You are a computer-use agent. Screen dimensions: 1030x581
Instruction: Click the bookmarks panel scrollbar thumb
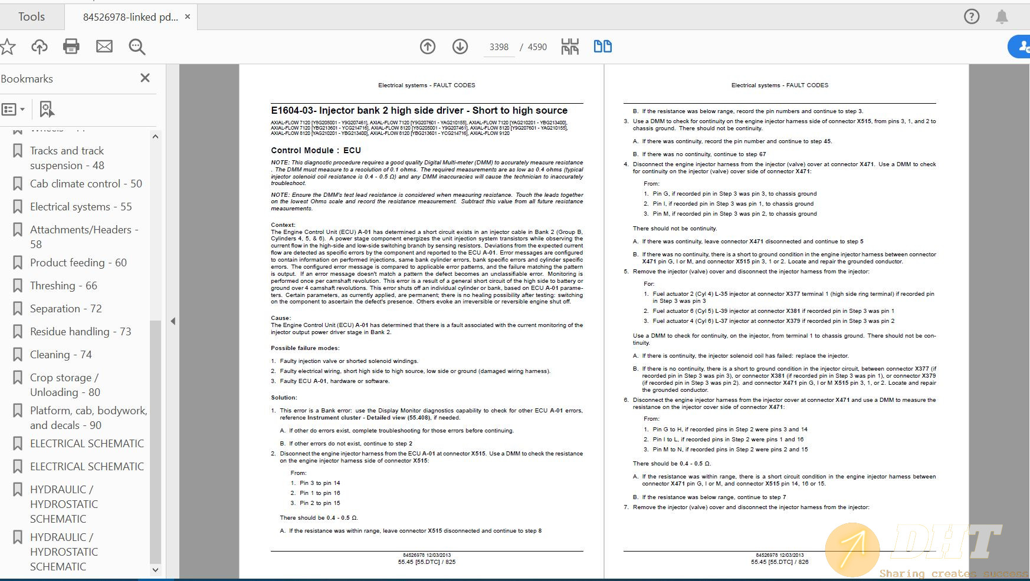click(x=155, y=442)
